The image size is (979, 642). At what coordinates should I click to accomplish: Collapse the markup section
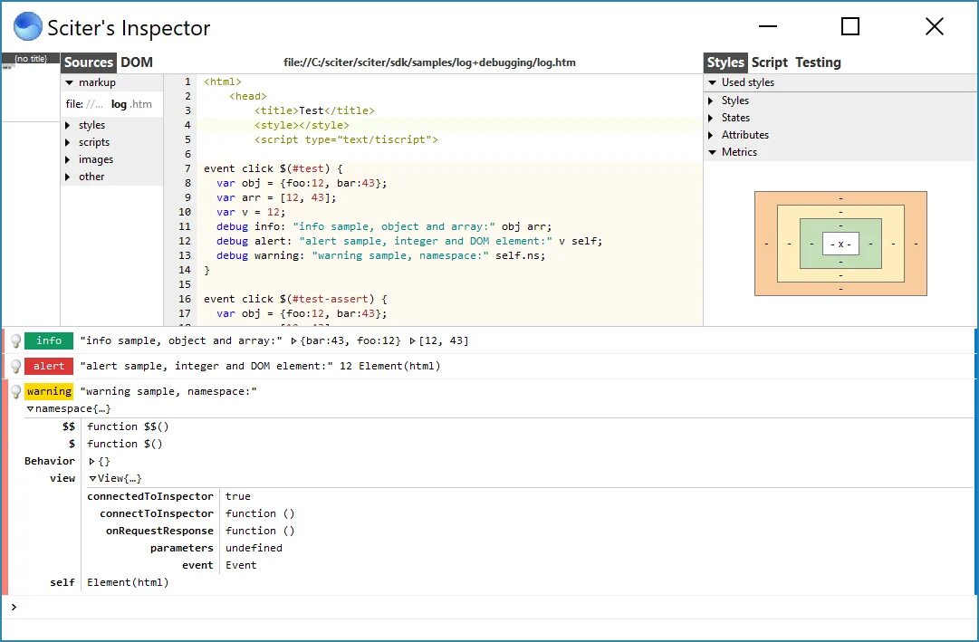pyautogui.click(x=70, y=82)
